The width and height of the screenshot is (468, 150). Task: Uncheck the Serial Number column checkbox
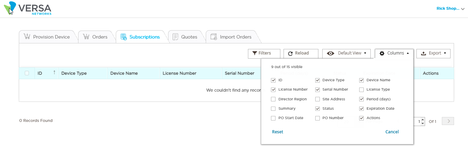tap(317, 90)
